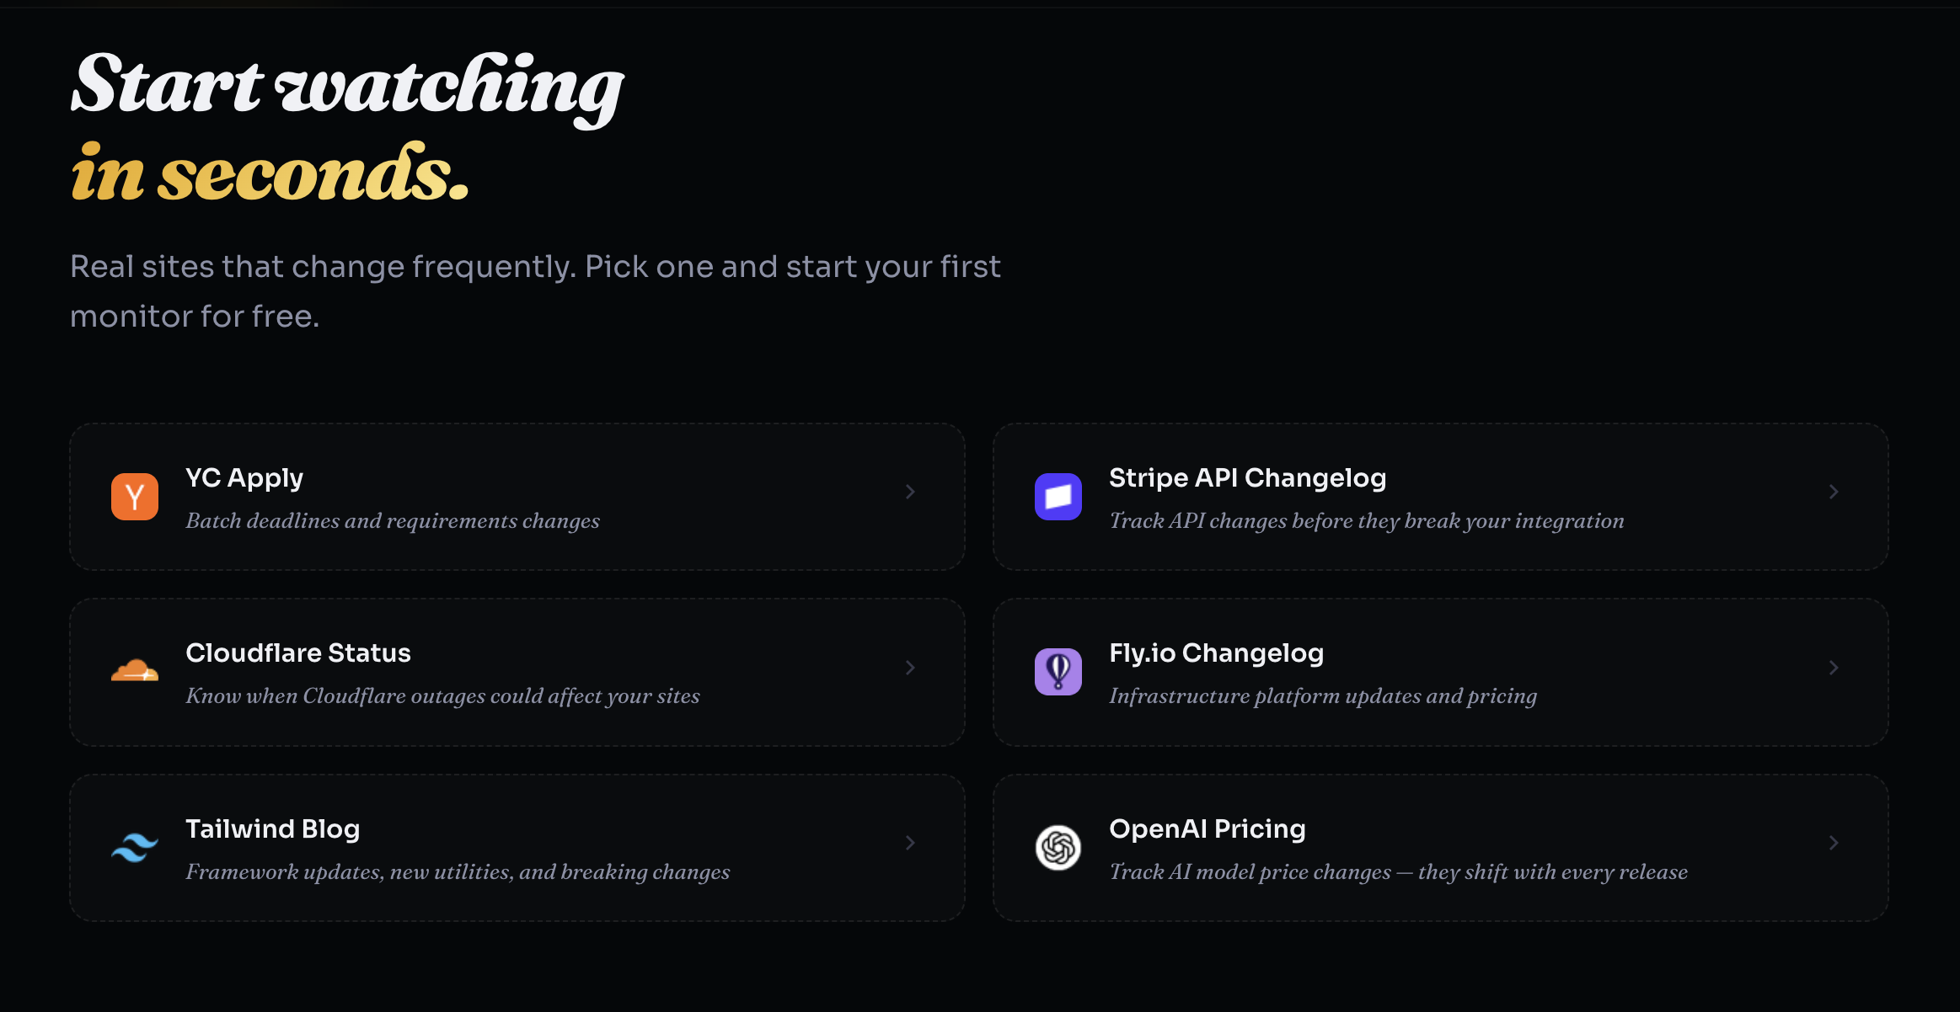
Task: Click the Fly.io Changelog monitor card
Action: click(1443, 672)
